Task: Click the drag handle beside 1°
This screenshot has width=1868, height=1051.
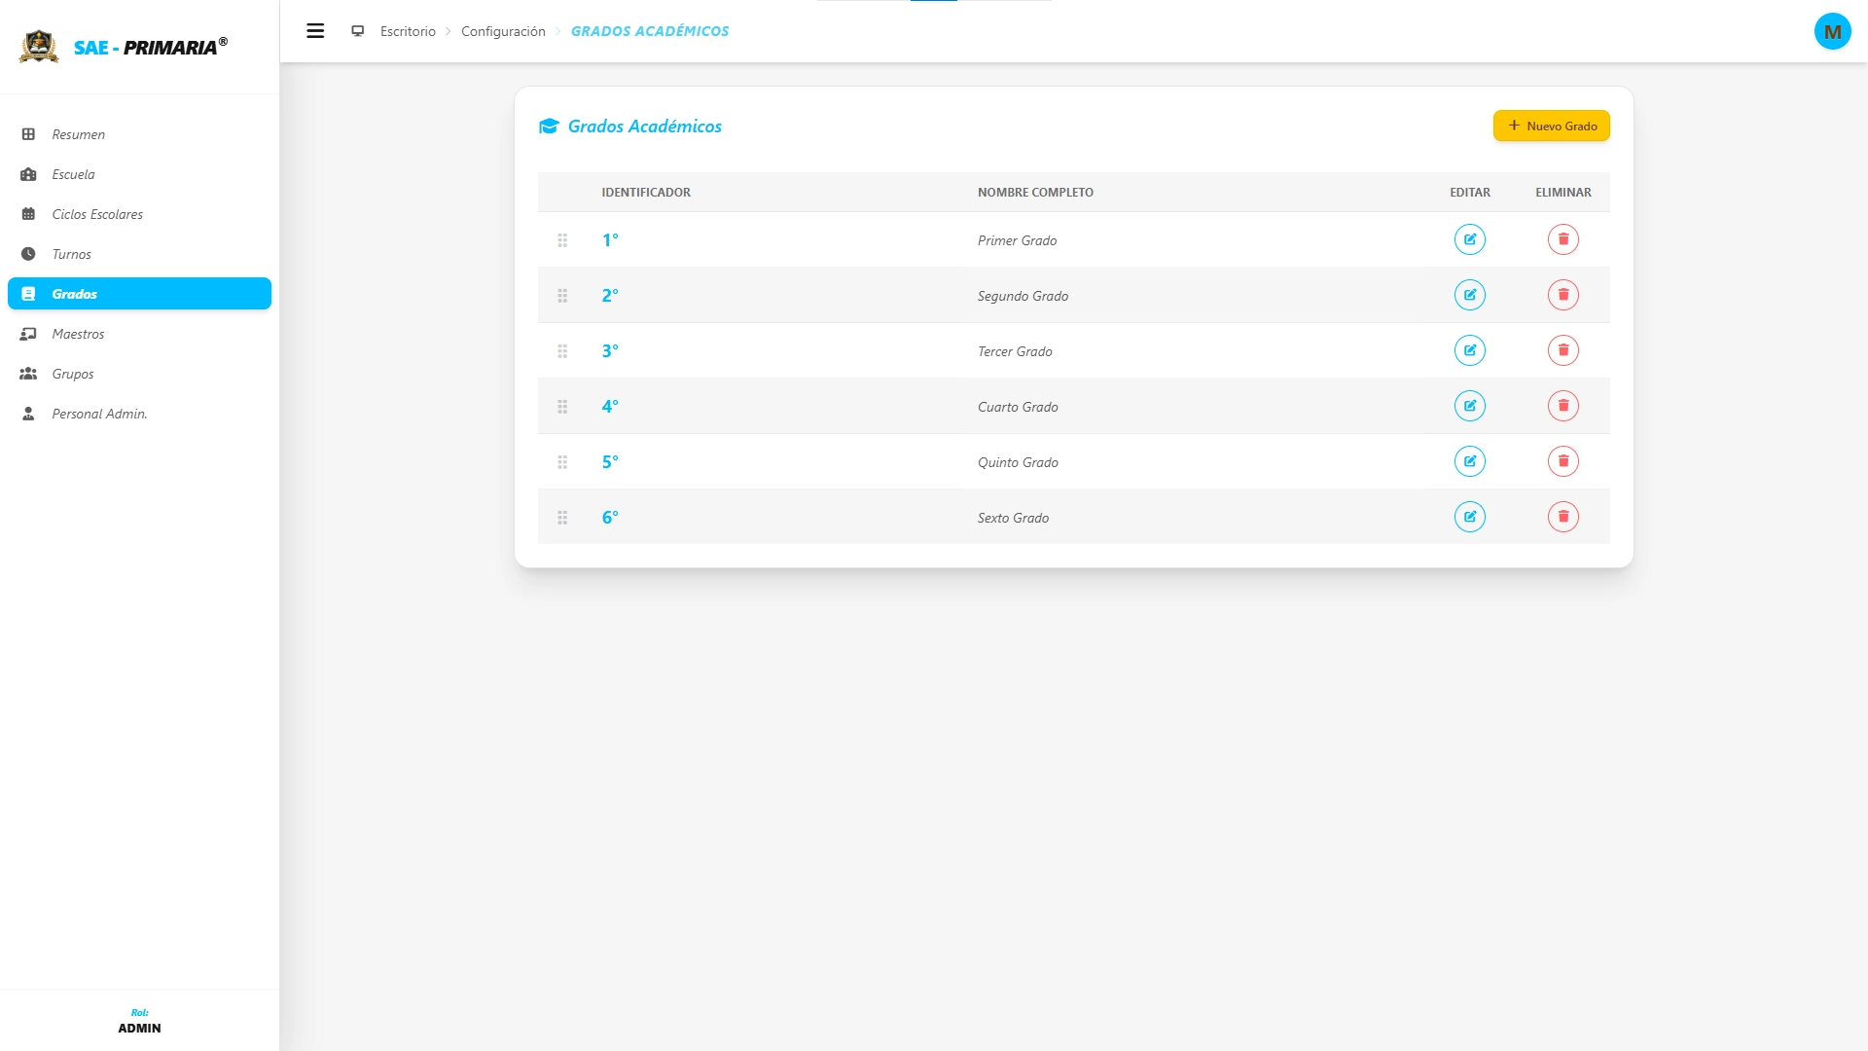Action: pyautogui.click(x=562, y=240)
